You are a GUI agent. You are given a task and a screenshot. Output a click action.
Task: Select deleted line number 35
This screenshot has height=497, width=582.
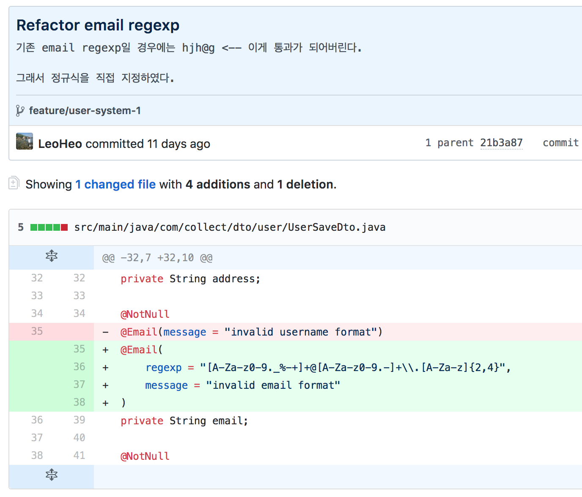click(37, 331)
